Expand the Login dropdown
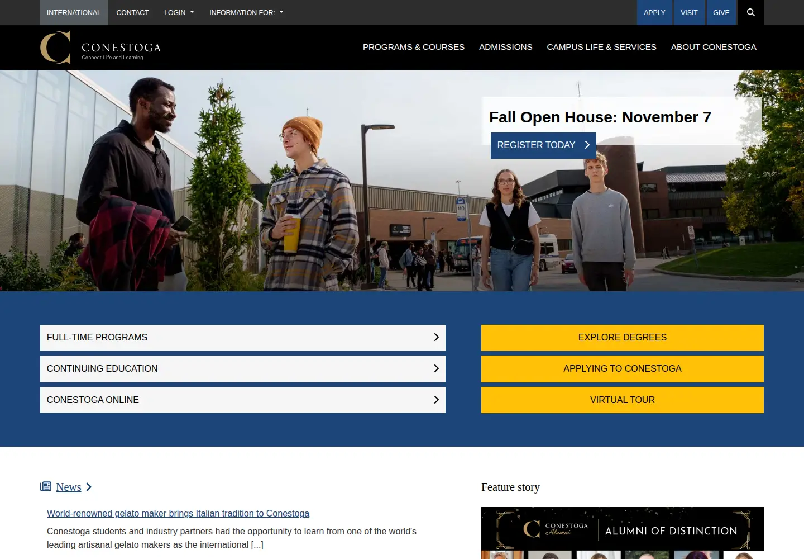This screenshot has height=559, width=804. (x=179, y=12)
